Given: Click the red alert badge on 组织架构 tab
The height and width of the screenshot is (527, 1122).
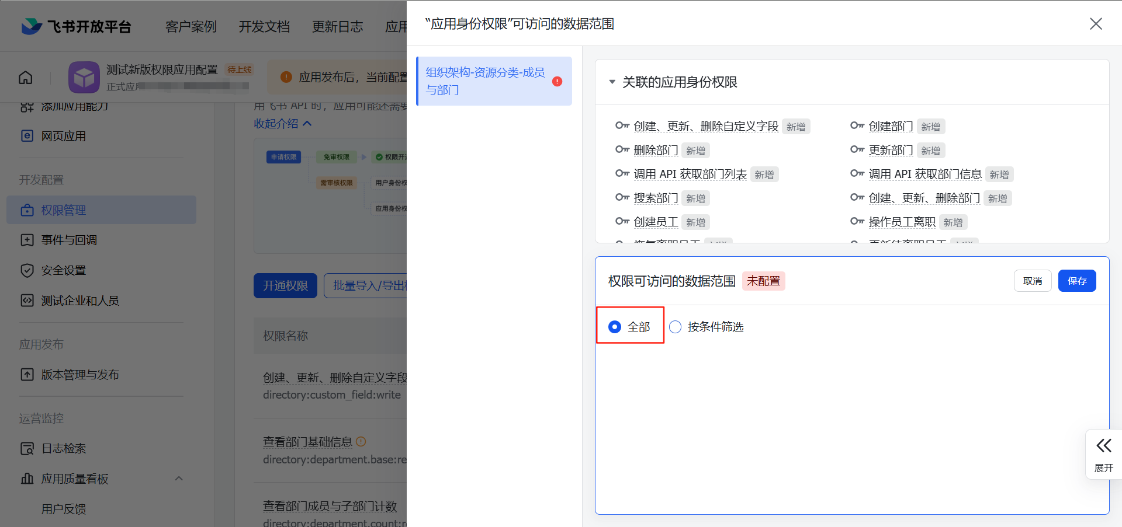Looking at the screenshot, I should [557, 82].
